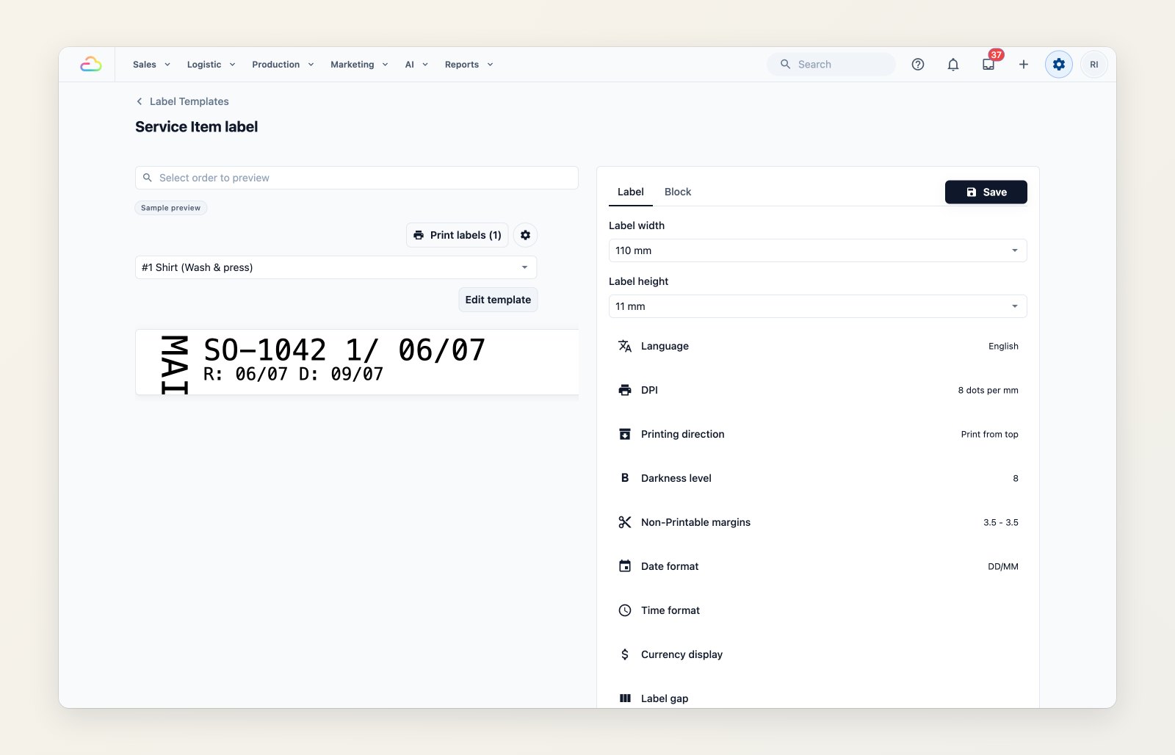Screen dimensions: 1175x755
Task: Open the Label width 110 mm dropdown
Action: [x=817, y=250]
